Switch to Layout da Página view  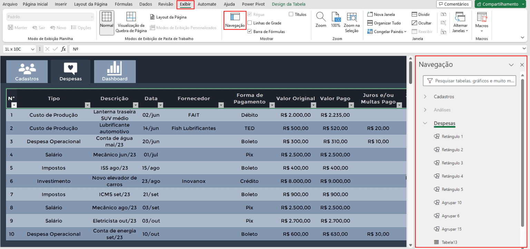[168, 17]
